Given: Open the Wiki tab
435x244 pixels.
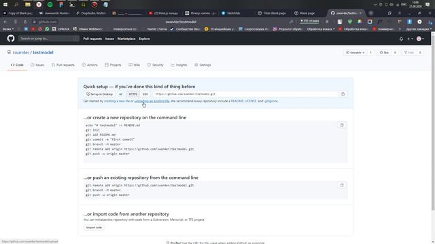Looking at the screenshot, I should tap(135, 65).
